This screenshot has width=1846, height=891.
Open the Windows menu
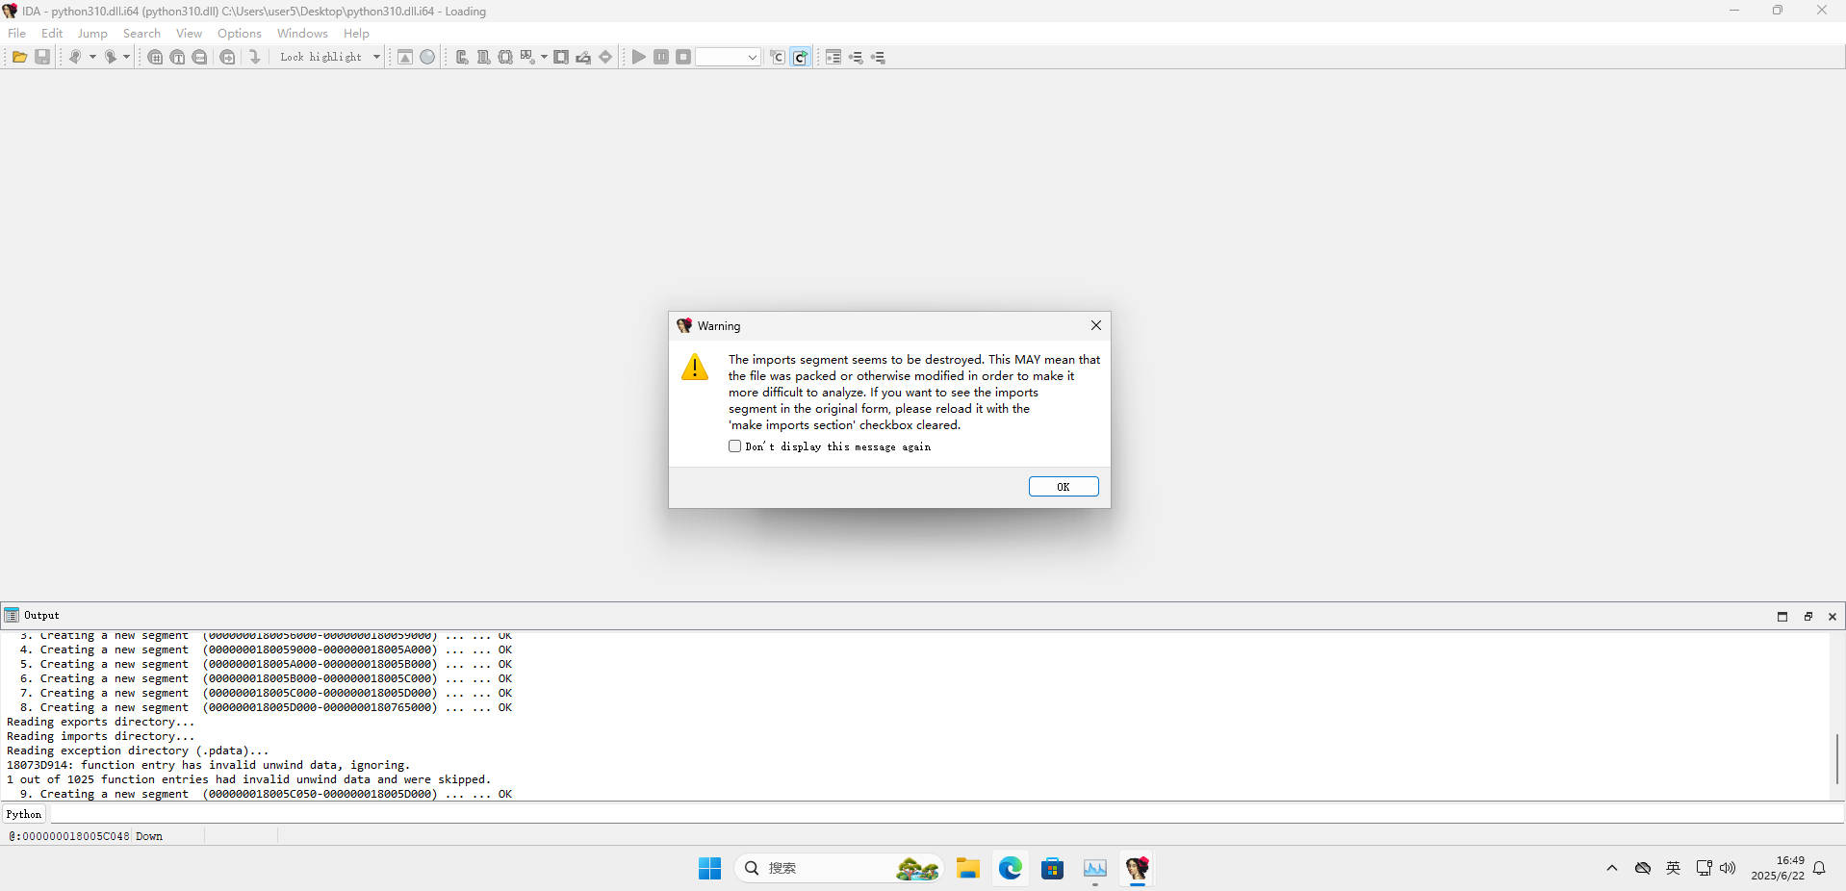click(302, 33)
